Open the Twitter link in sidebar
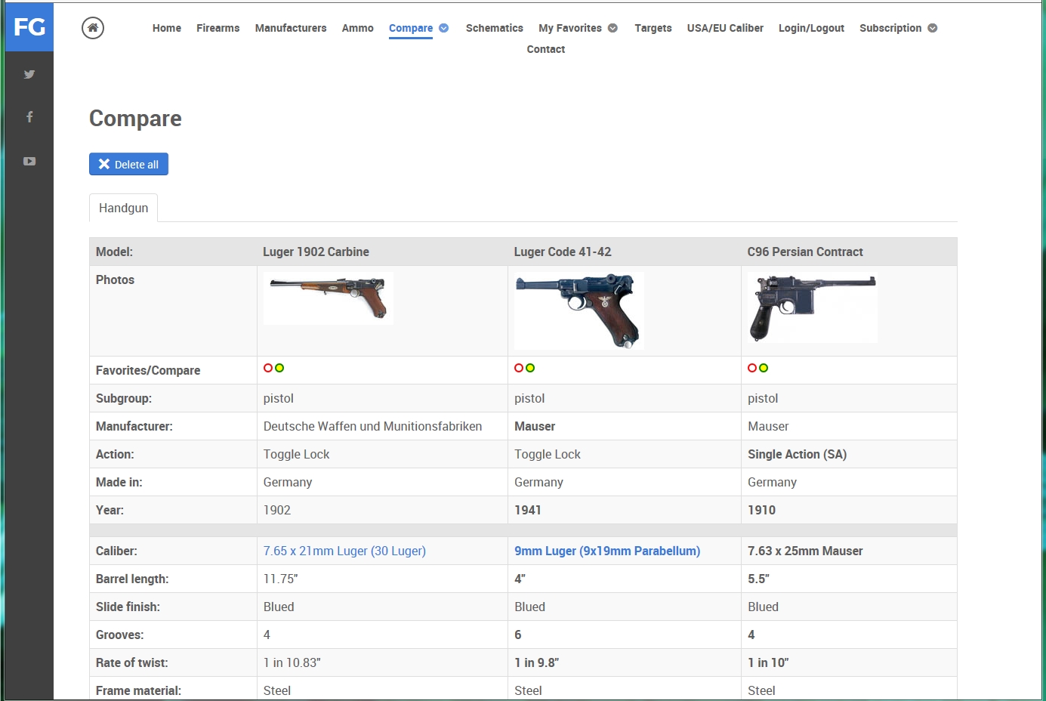The width and height of the screenshot is (1046, 701). 29,74
